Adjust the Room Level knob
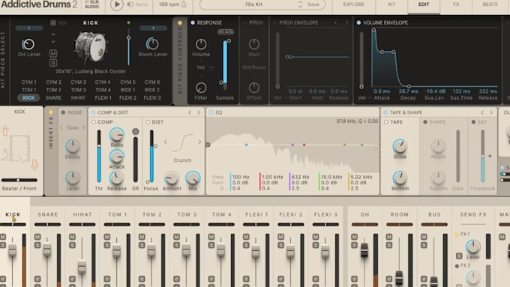 click(x=152, y=44)
